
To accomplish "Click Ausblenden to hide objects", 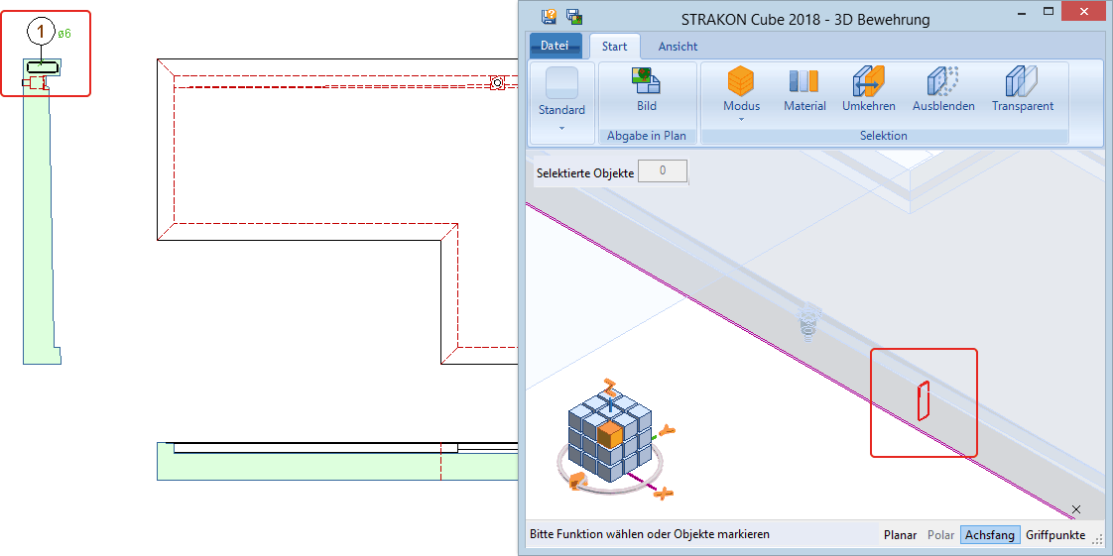I will click(943, 91).
